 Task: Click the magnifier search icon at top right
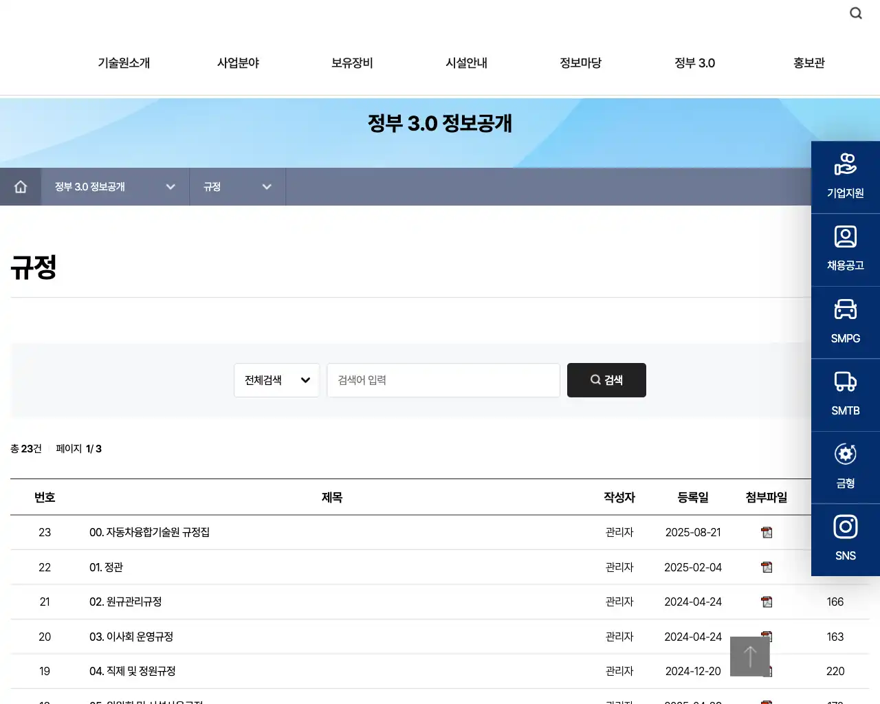pyautogui.click(x=855, y=13)
